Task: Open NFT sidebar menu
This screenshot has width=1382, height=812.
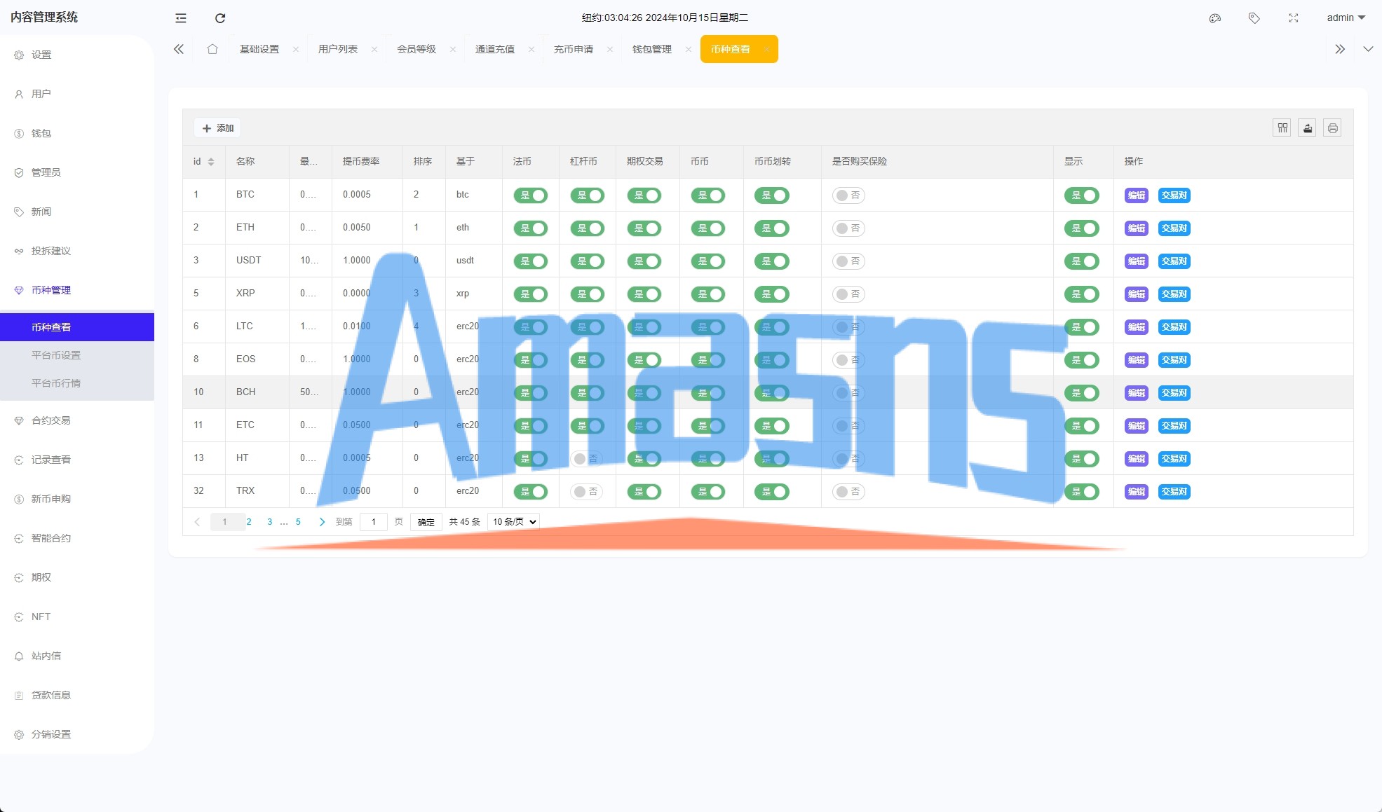Action: click(77, 617)
